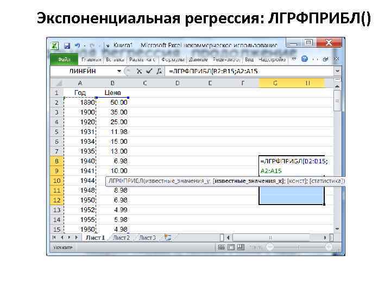Switch to the Лист1 sheet tab
The image size is (391, 293).
pos(95,238)
